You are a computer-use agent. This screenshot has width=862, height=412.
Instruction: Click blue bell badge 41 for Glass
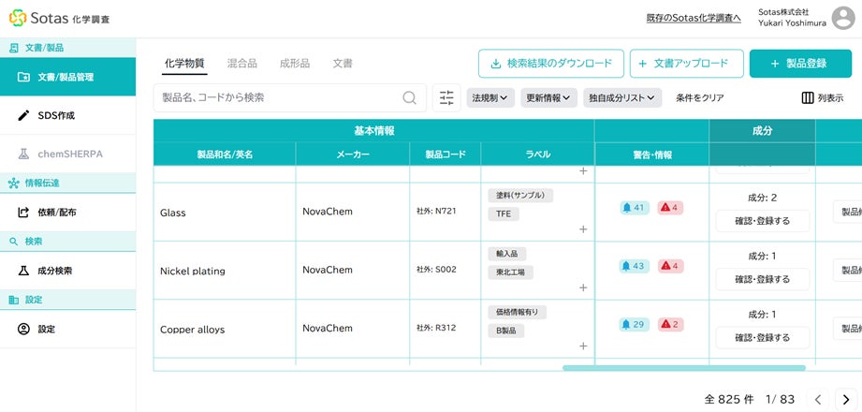click(635, 208)
